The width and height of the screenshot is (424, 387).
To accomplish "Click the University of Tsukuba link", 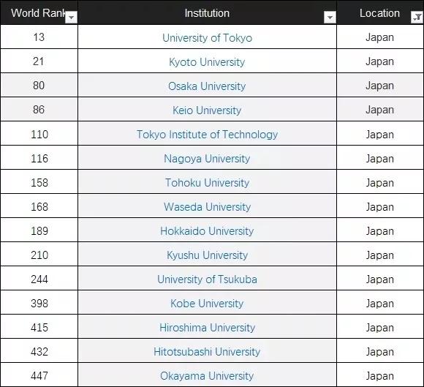I will (x=207, y=279).
